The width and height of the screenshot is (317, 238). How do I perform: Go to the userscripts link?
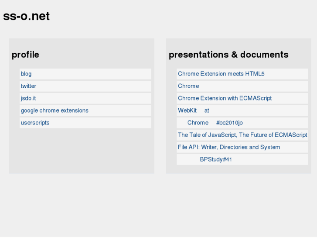(x=35, y=123)
